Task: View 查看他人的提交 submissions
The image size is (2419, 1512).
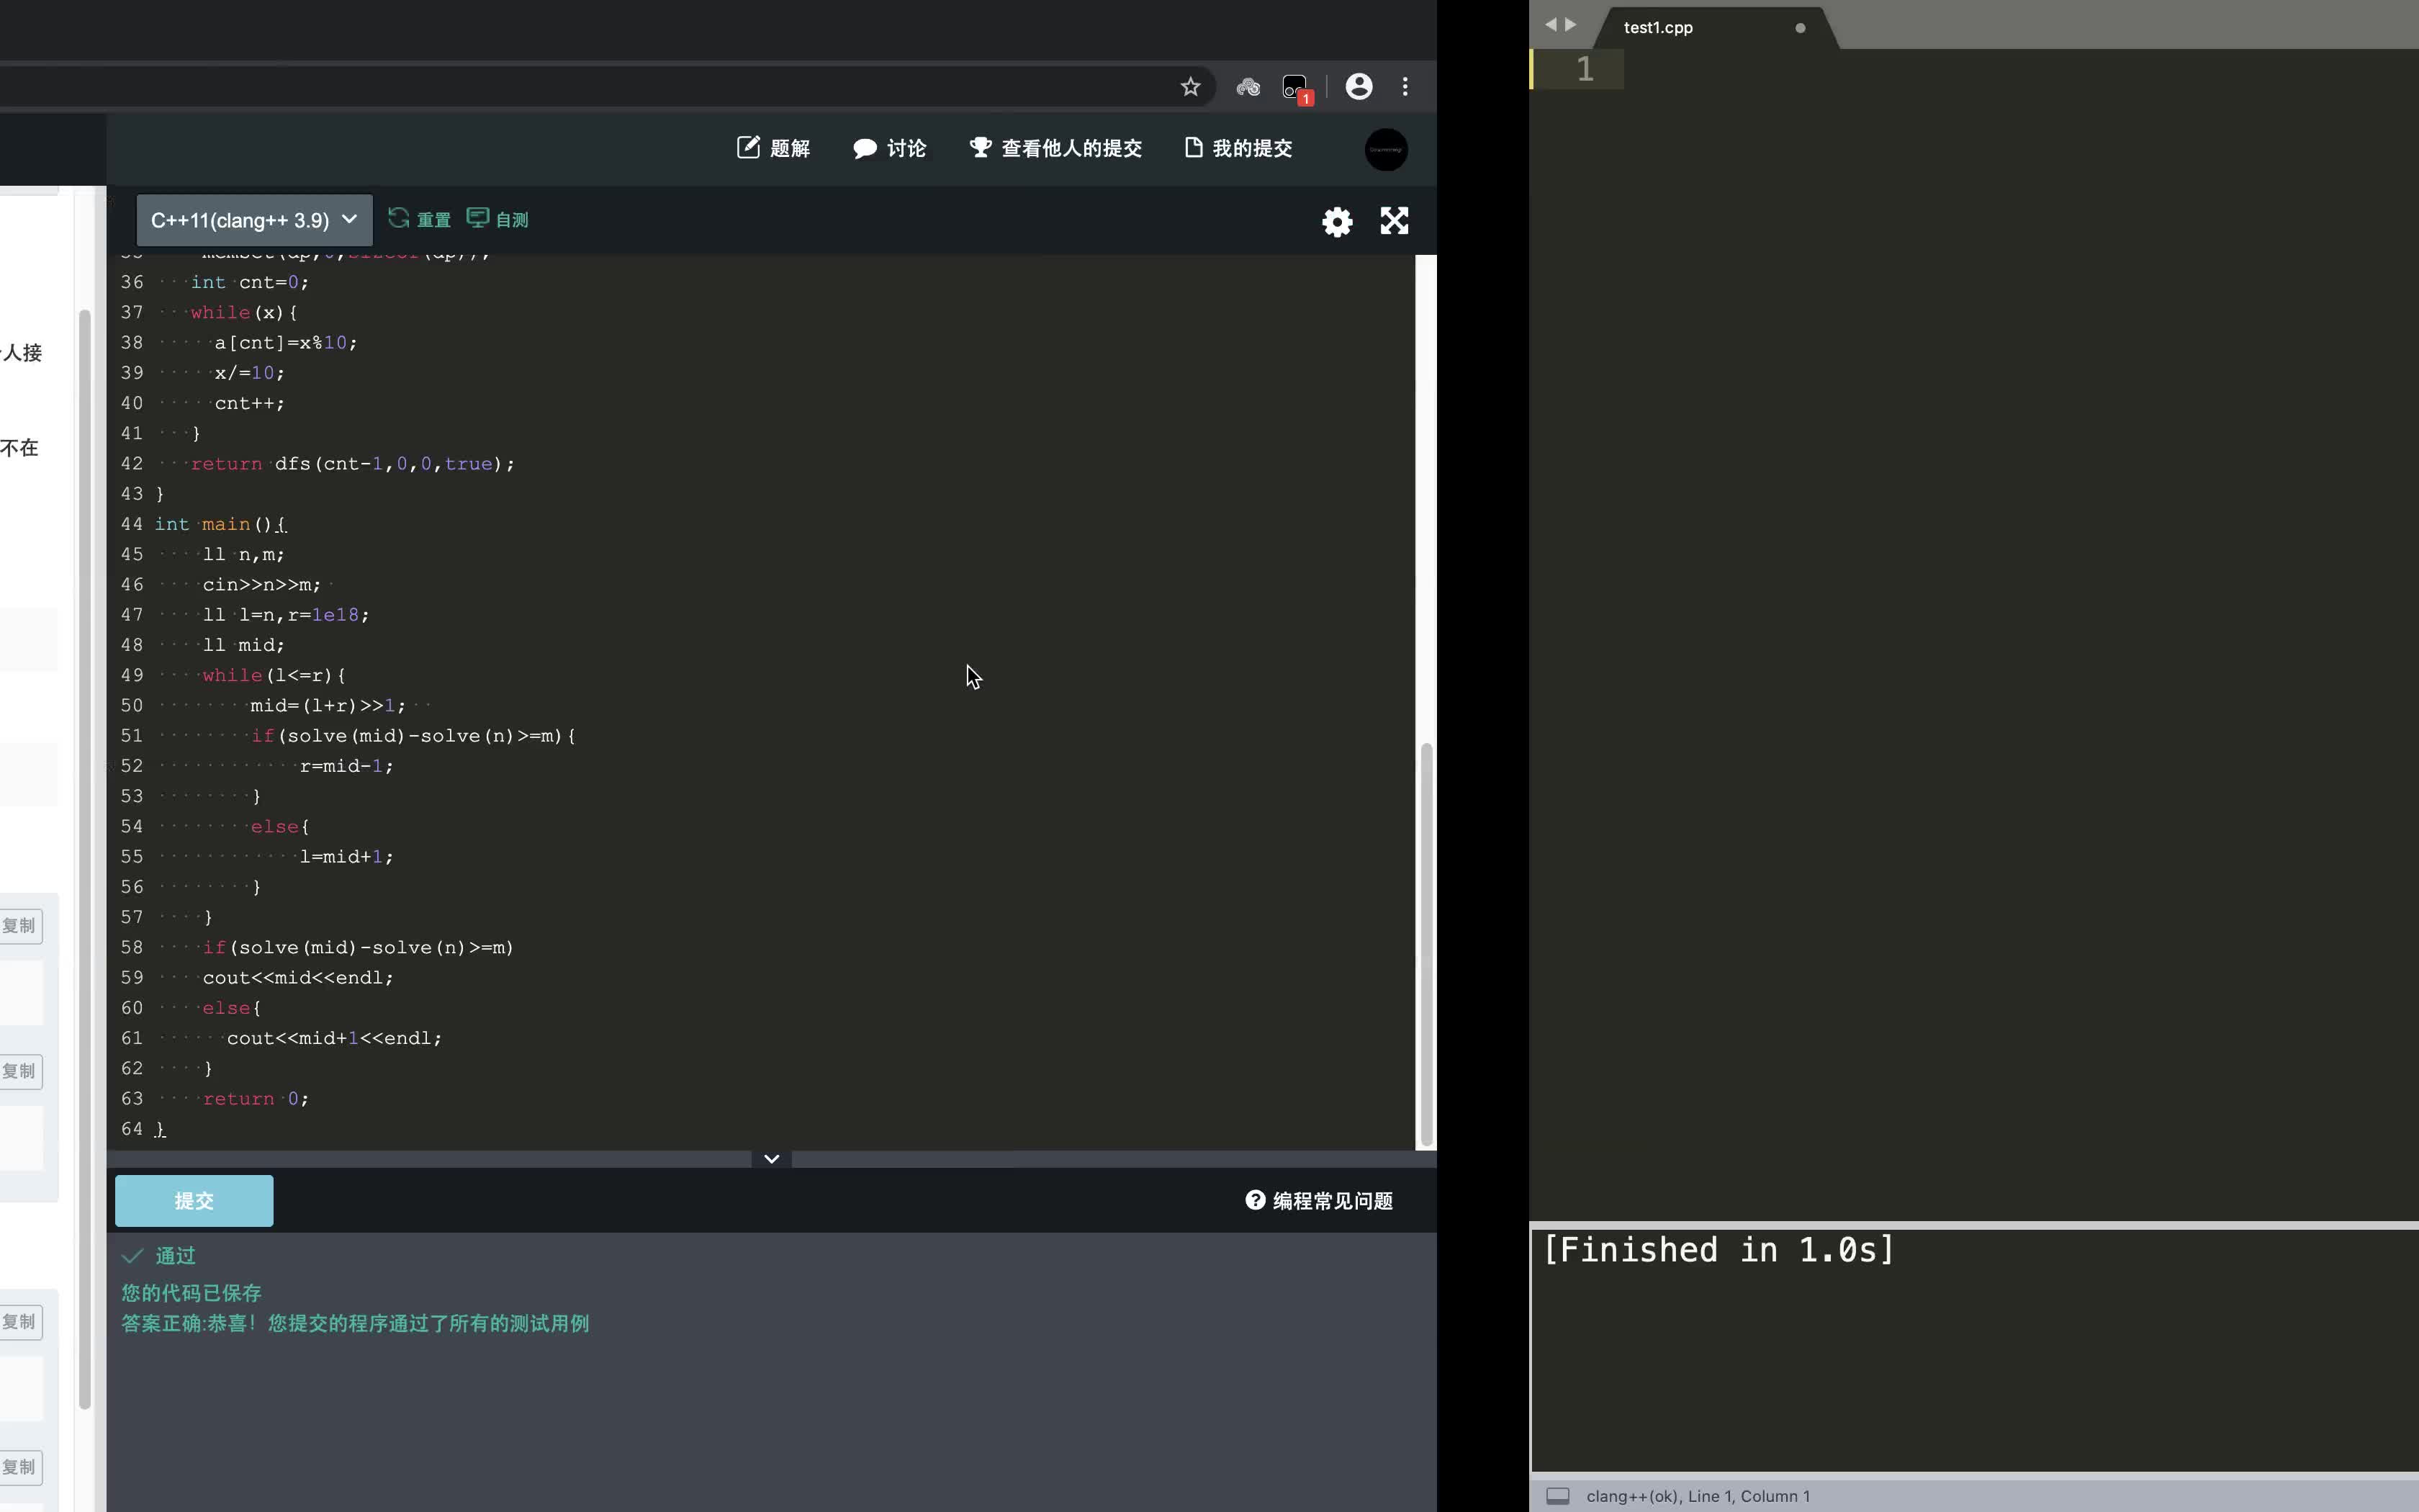Action: click(1055, 149)
